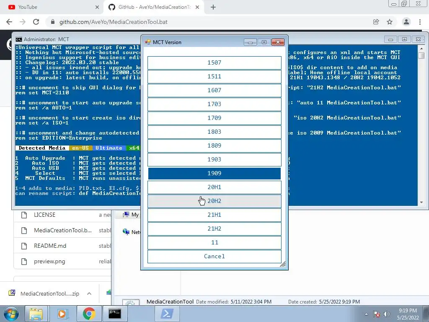
Task: Click the LICENSE file icon
Action: pos(24,215)
